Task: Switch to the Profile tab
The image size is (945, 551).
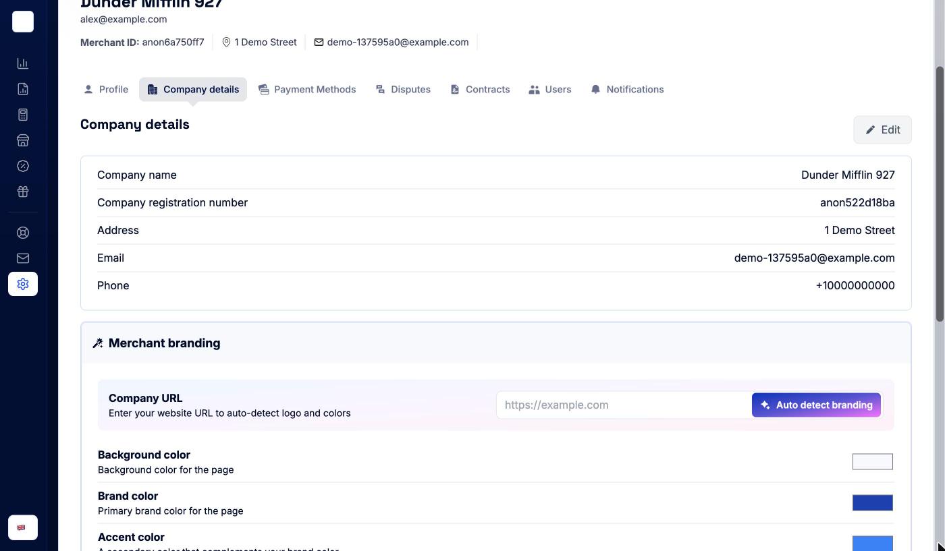Action: click(106, 89)
